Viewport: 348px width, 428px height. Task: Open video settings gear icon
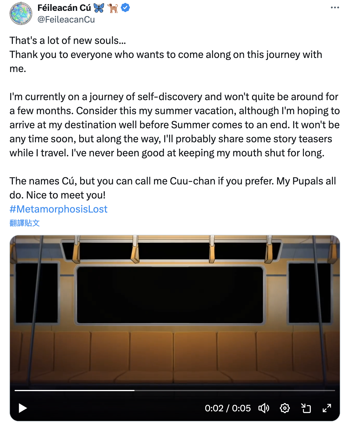tap(285, 408)
